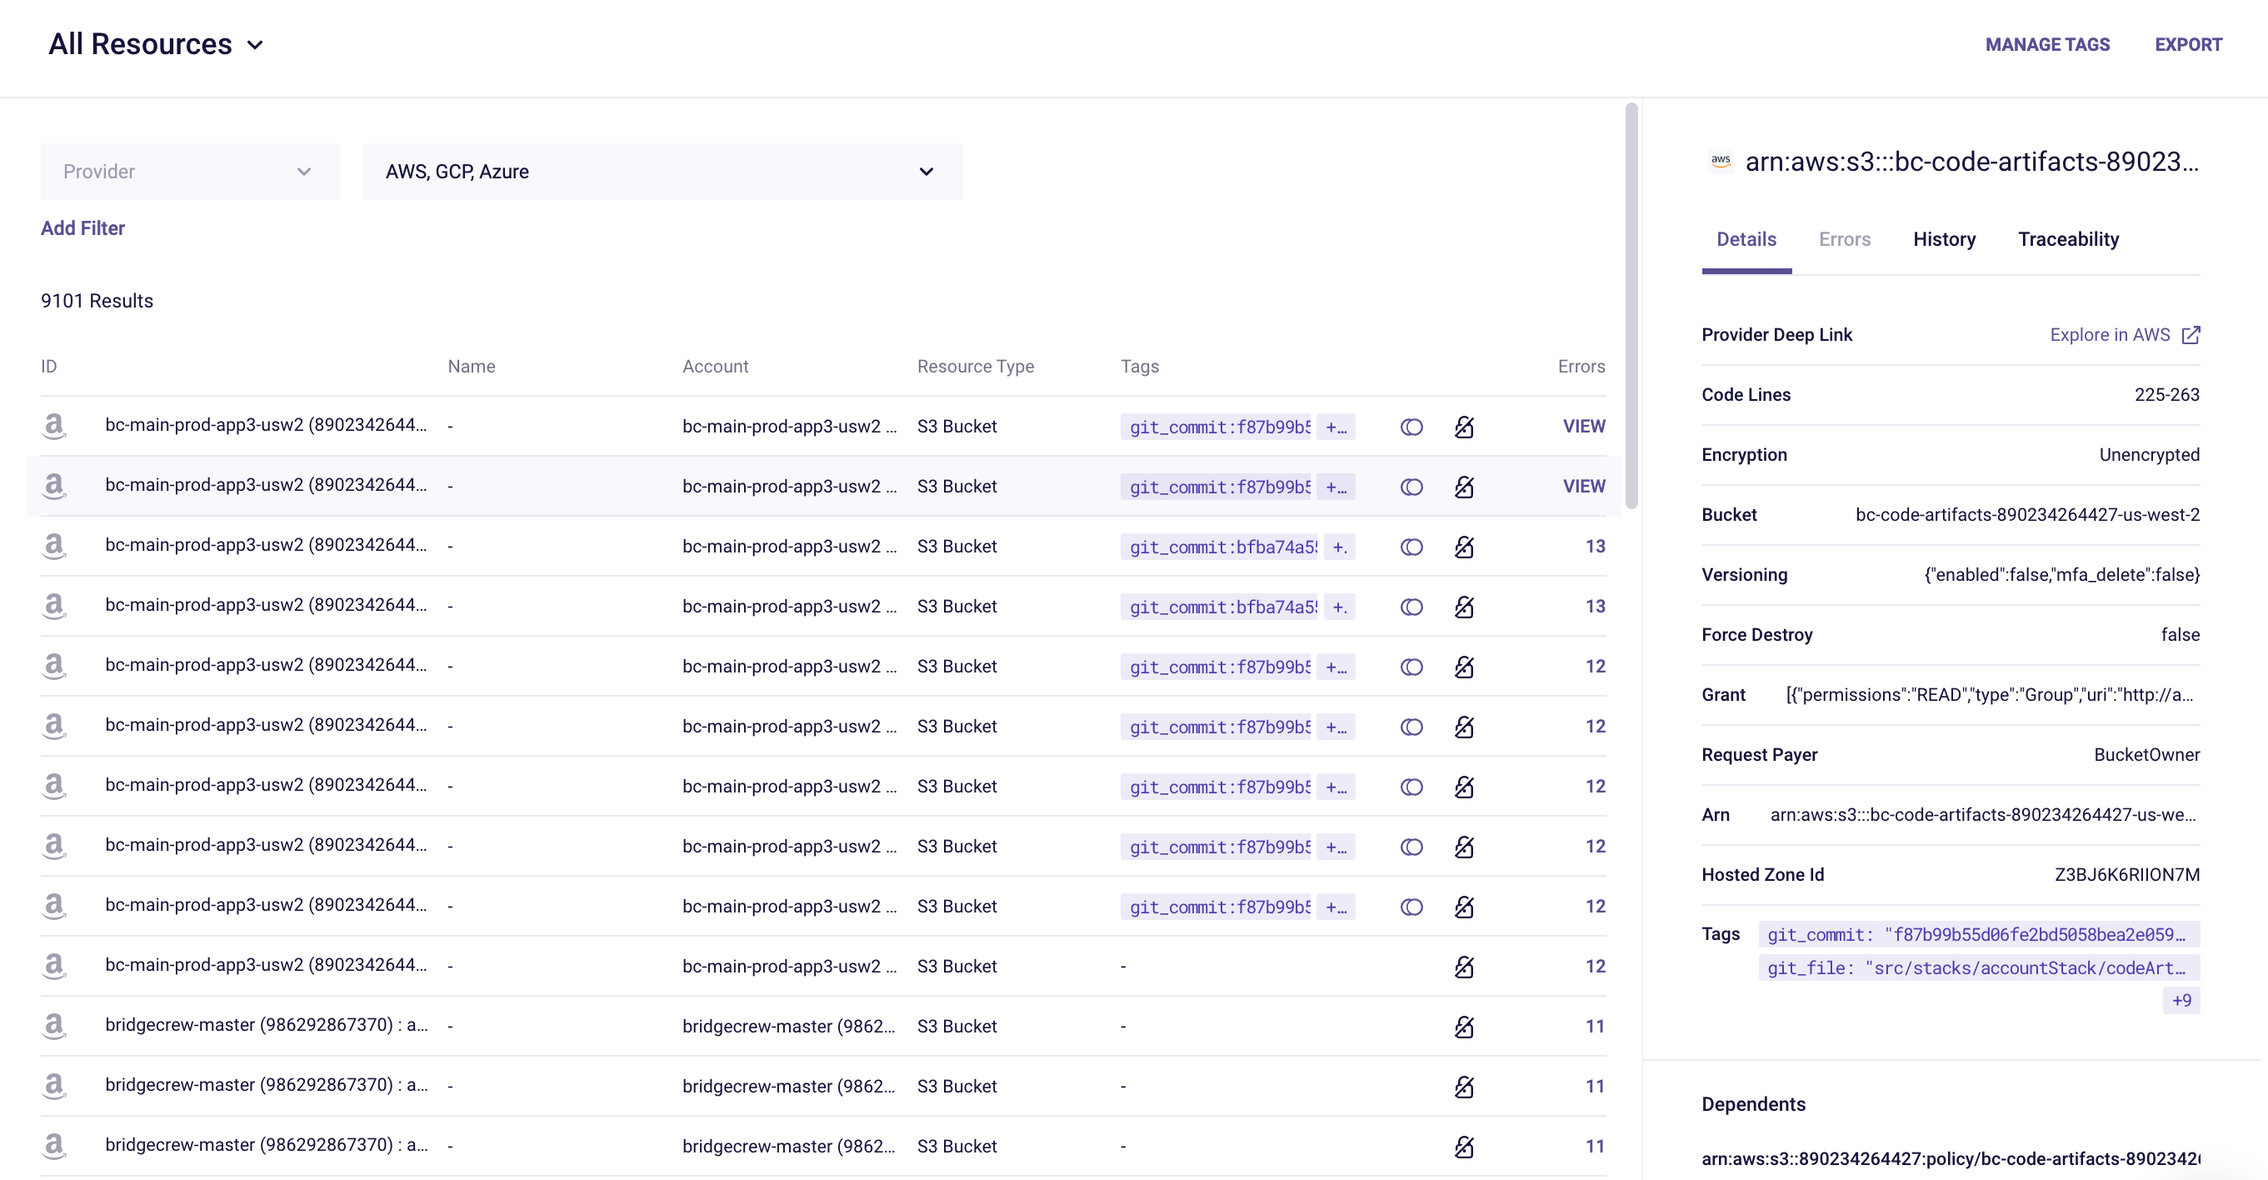Open the Provider filter dropdown

189,172
